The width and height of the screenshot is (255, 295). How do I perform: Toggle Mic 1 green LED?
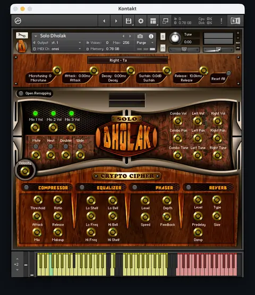(x=36, y=113)
